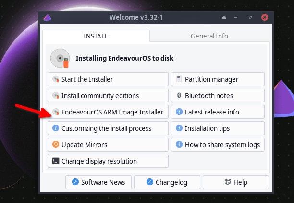Click the Help lifebuoy icon
Image resolution: width=294 pixels, height=203 pixels.
[227, 182]
